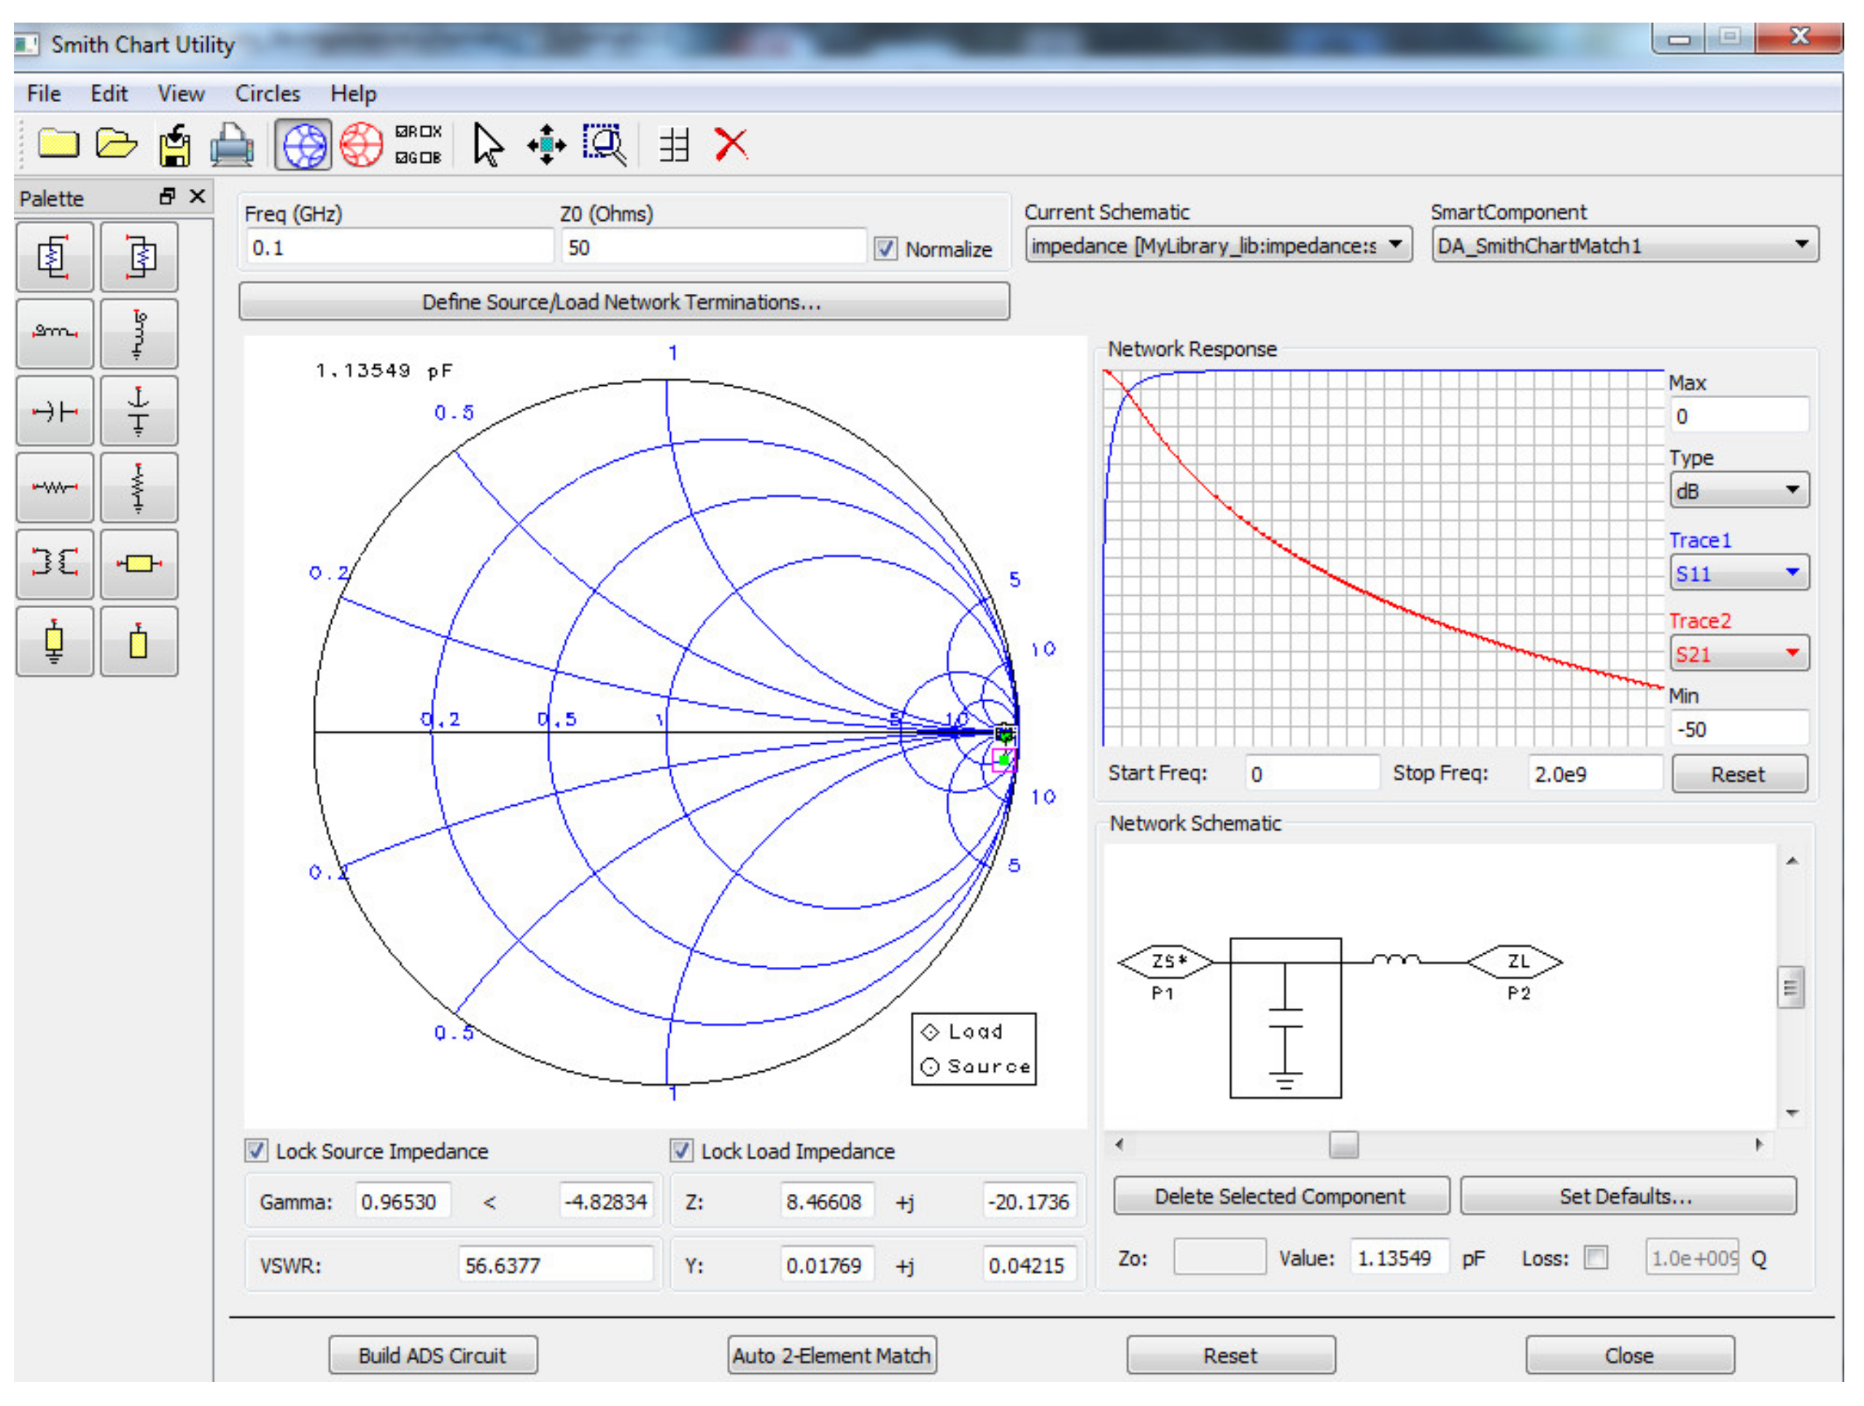Activate the impedance Smith chart view icon
Screen dimensions: 1864x1406
click(x=303, y=145)
